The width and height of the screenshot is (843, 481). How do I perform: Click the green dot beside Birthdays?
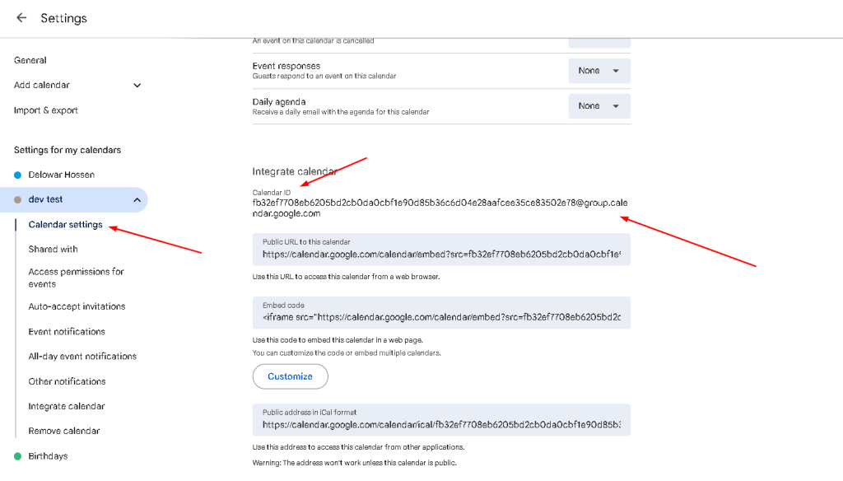point(17,456)
